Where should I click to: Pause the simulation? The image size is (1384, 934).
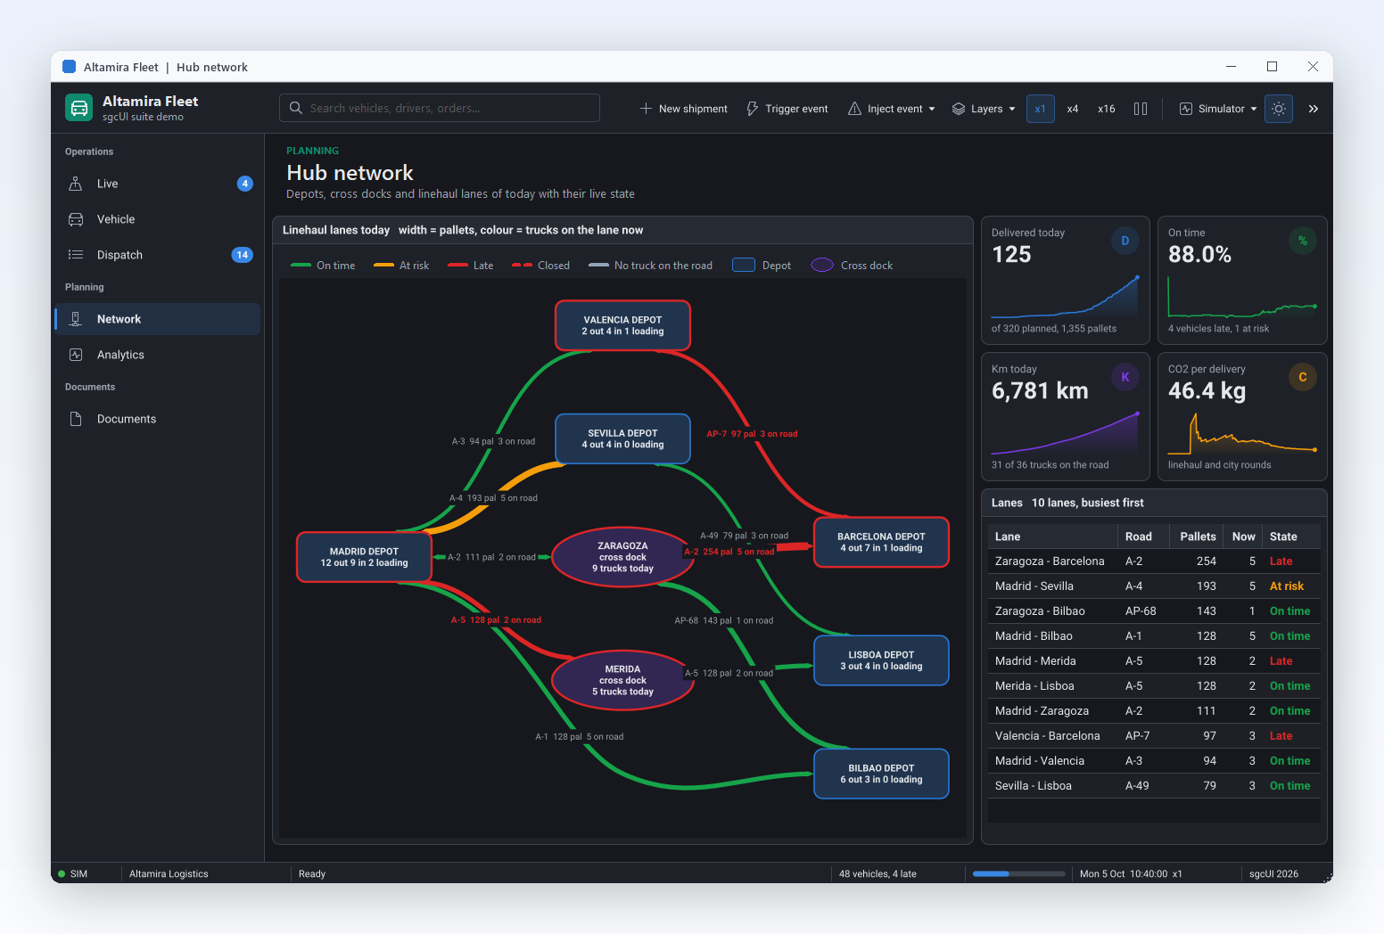[x=1141, y=109]
